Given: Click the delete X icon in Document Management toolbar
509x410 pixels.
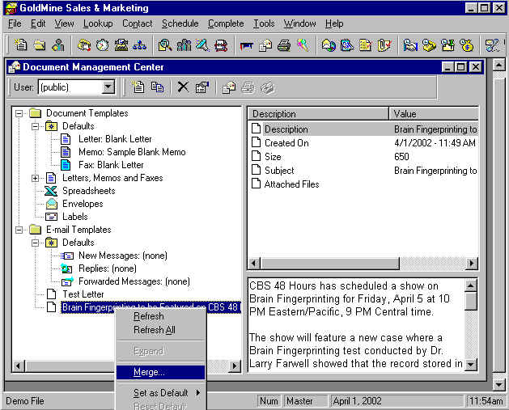Looking at the screenshot, I should (183, 87).
